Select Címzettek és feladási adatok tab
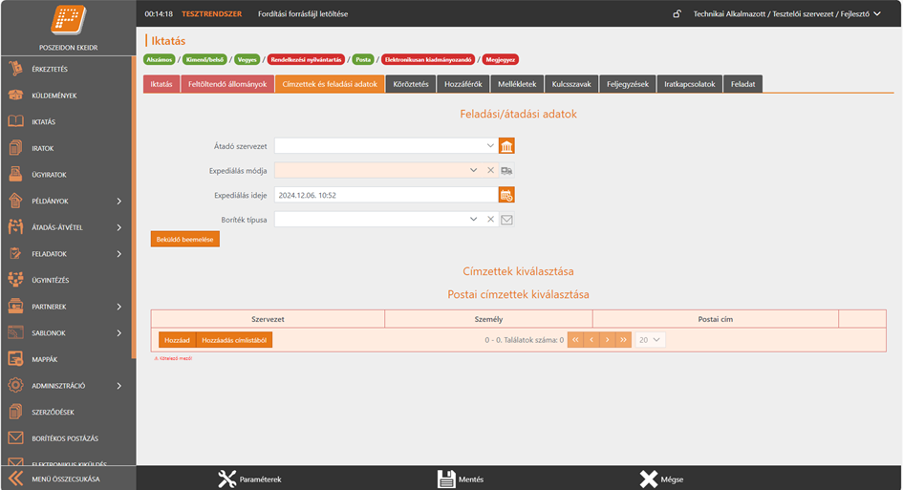The image size is (903, 490). click(330, 84)
